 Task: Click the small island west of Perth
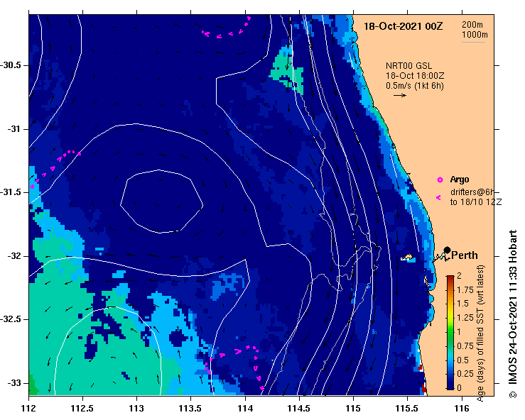[408, 258]
